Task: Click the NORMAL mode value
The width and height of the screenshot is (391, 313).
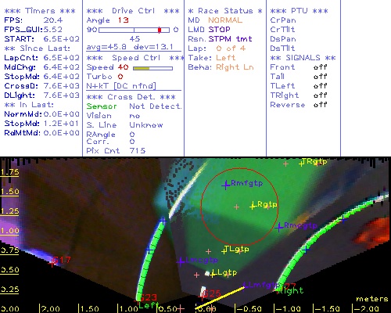Action: (225, 20)
